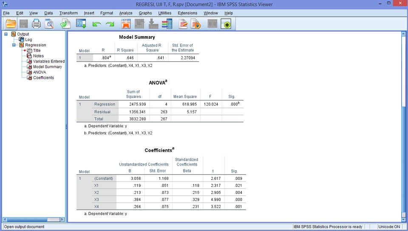Select Notes item in outline
The image size is (408, 231).
pyautogui.click(x=38, y=56)
